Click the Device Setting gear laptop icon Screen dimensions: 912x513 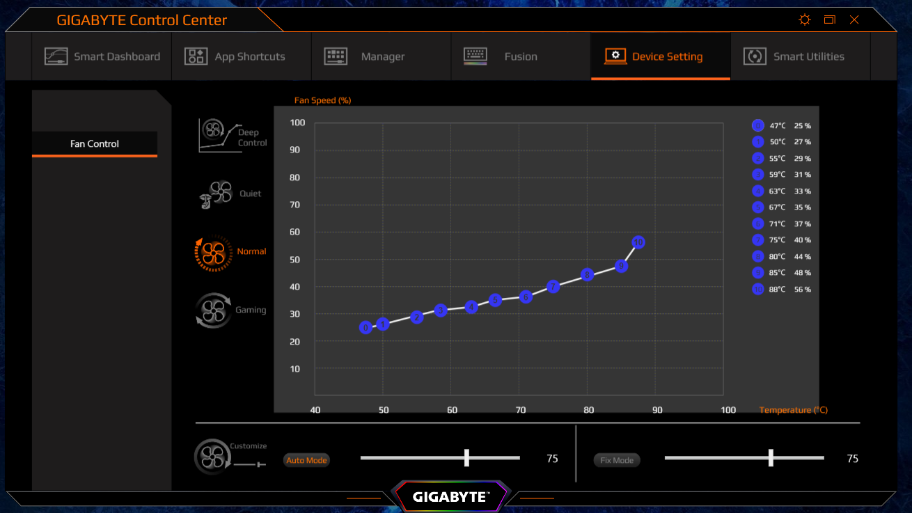point(615,56)
